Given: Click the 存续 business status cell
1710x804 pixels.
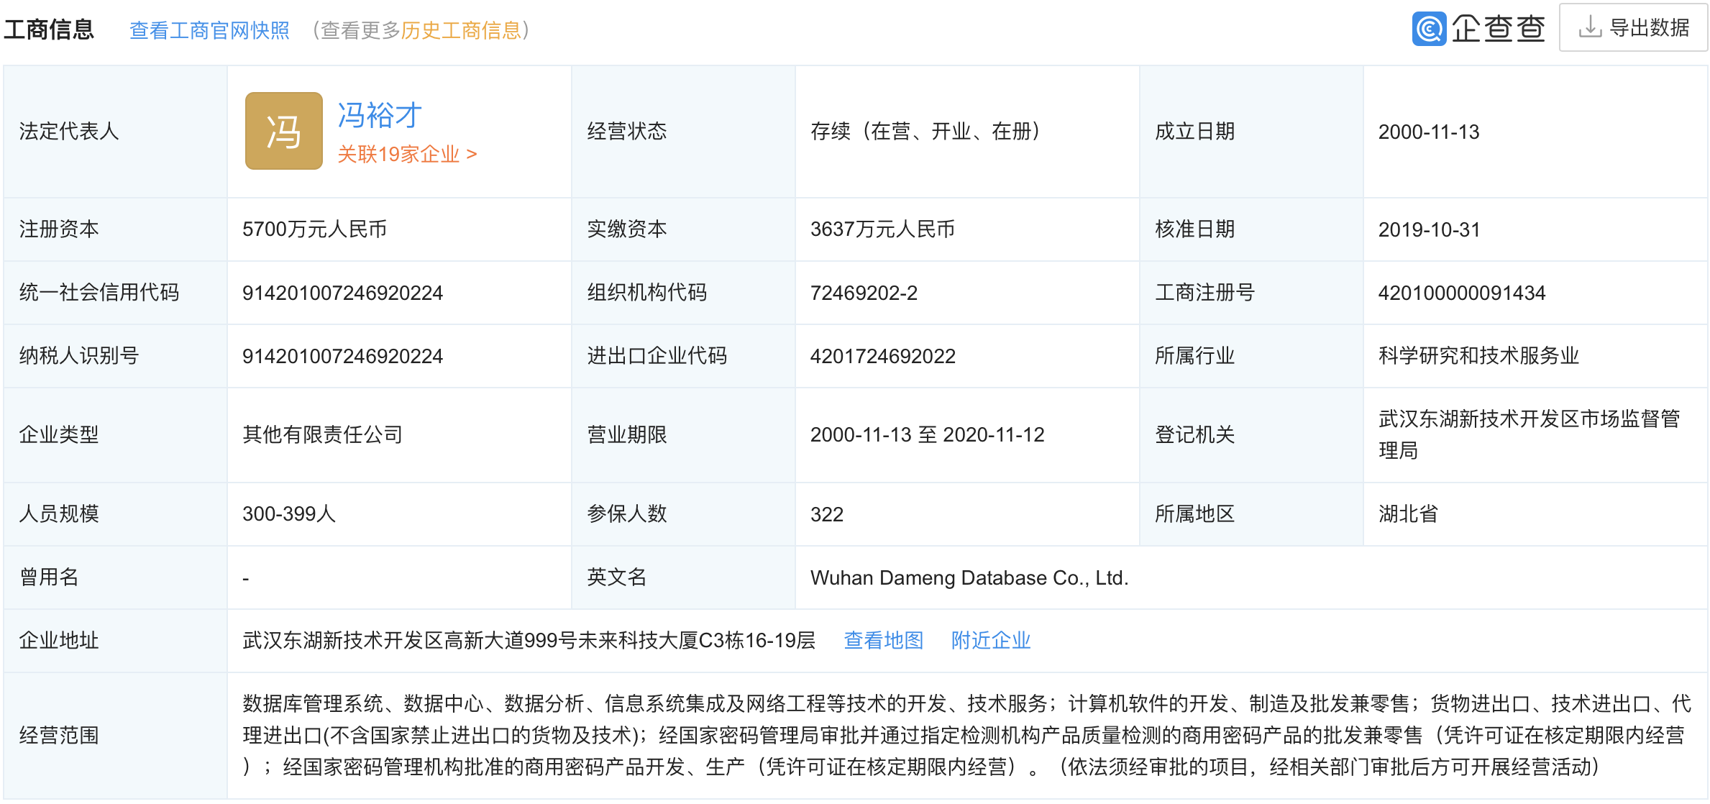Looking at the screenshot, I should 925,130.
